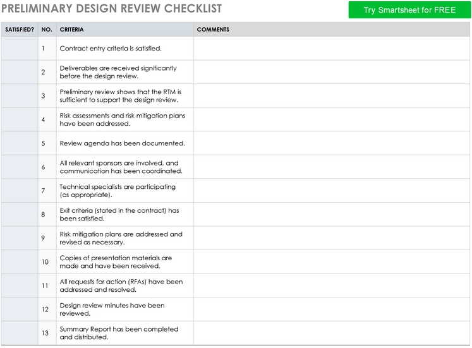Viewport: 472px width, 348px height.
Task: Click the Satisfied cell for row 8
Action: pos(20,215)
